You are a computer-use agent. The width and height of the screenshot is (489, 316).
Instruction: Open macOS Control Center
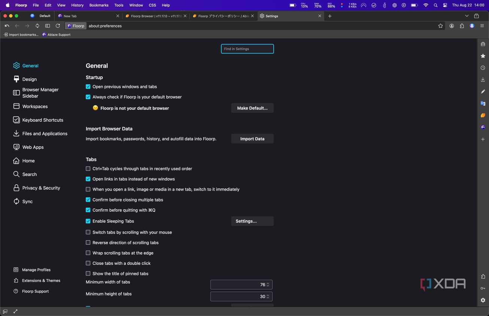[x=445, y=5]
